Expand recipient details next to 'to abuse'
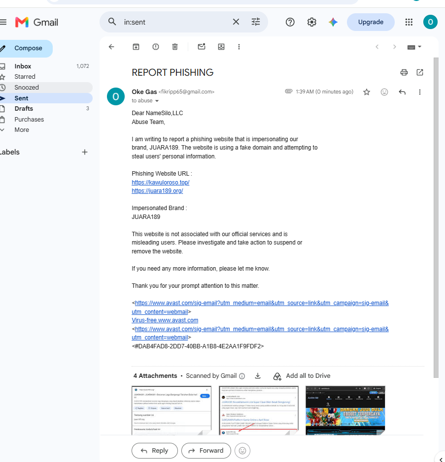This screenshot has height=462, width=445. click(157, 101)
